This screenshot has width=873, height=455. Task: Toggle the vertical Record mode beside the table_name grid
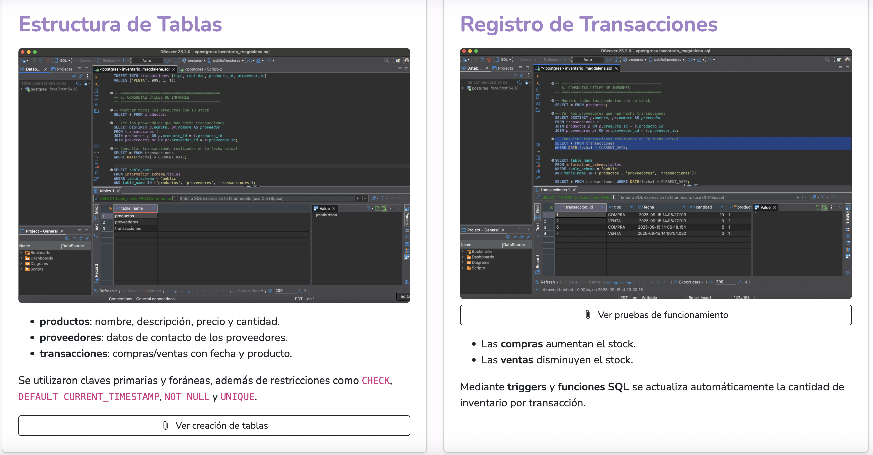coord(96,271)
